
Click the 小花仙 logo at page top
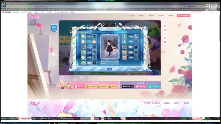pos(34,16)
